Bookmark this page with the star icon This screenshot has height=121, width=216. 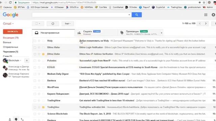tap(204, 2)
